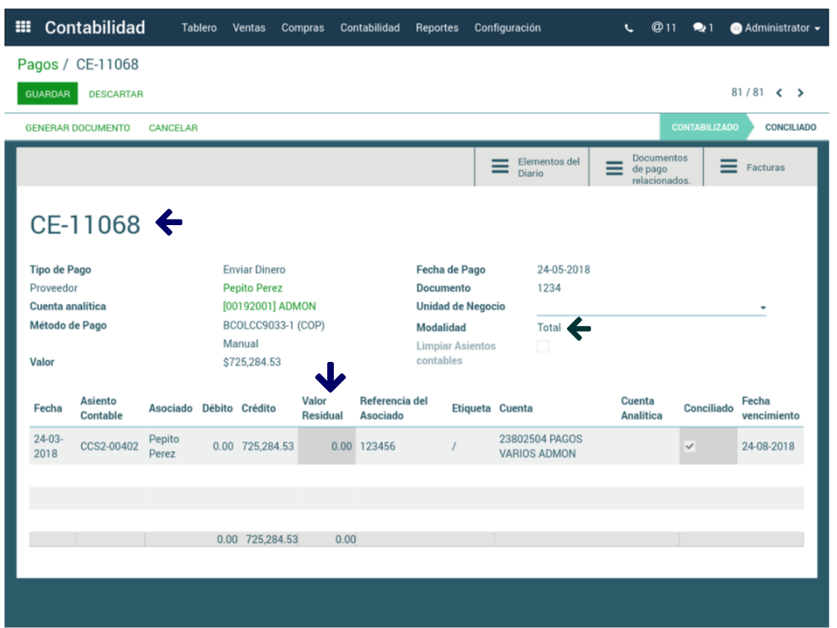Go to the previous record arrow

tap(779, 93)
